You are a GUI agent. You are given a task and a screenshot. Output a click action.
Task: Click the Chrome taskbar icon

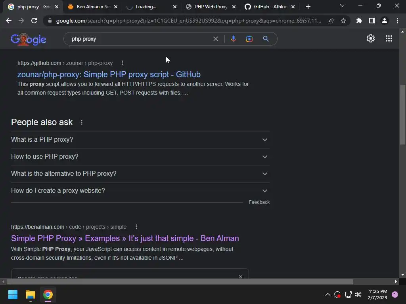(x=48, y=294)
